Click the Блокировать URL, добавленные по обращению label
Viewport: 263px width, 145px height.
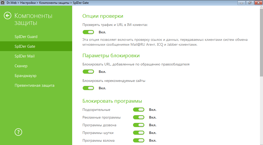tap(136, 64)
